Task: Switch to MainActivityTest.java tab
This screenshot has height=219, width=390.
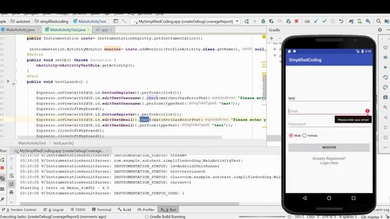Action: click(x=67, y=30)
